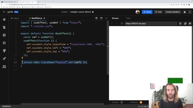
Task: Open the Console panel
Action: 115,102
